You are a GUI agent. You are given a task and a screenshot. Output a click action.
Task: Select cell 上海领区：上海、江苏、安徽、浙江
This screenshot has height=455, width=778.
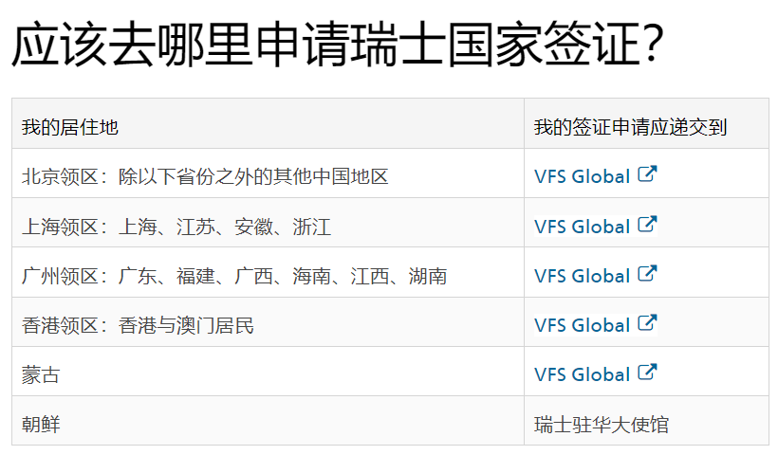[x=268, y=223]
